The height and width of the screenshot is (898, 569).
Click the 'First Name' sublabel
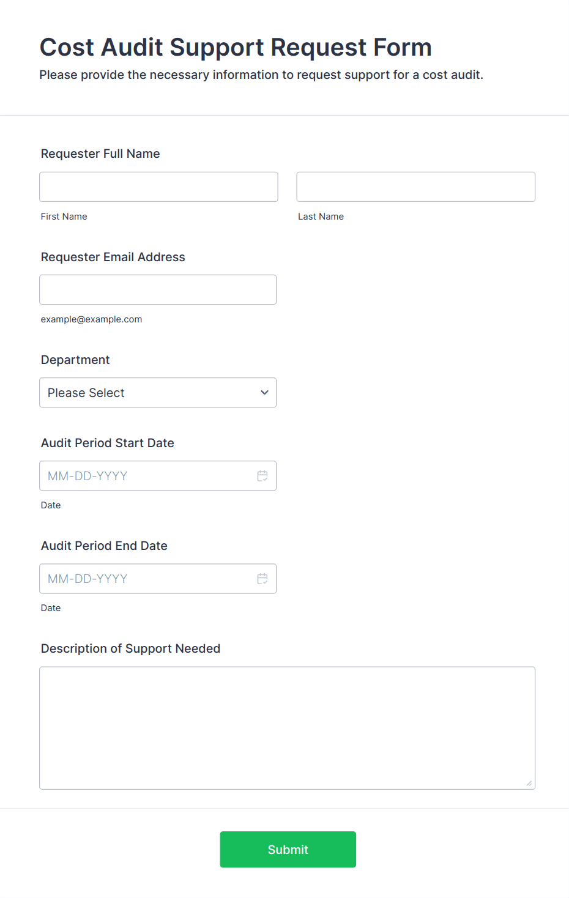[64, 217]
